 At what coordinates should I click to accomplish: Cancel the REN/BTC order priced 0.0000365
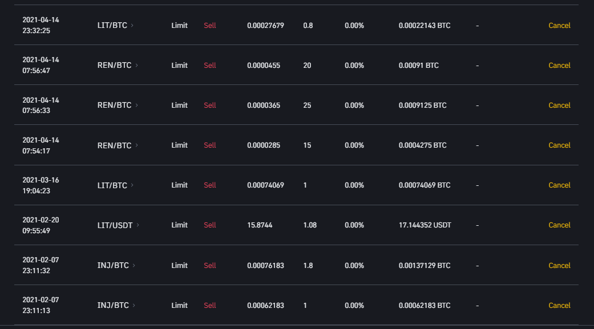559,105
